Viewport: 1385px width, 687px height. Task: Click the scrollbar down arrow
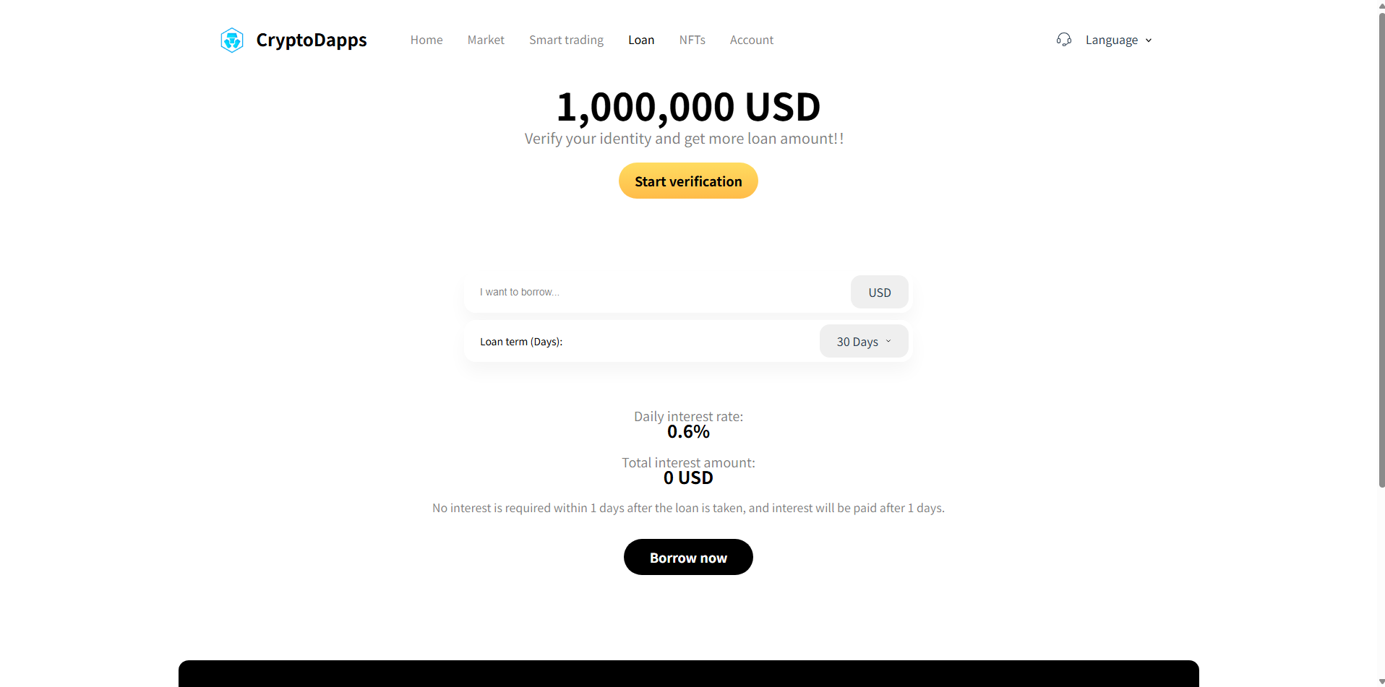click(1381, 681)
